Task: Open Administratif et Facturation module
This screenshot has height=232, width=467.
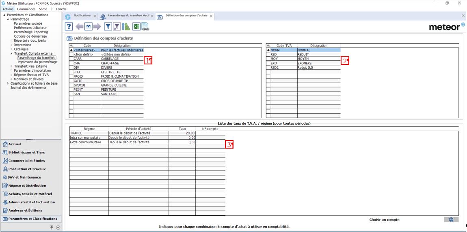Action: 30,202
